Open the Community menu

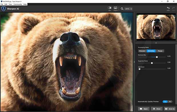click(x=18, y=4)
